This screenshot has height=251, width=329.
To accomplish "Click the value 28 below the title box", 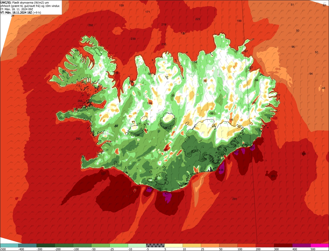I will pos(13,15).
